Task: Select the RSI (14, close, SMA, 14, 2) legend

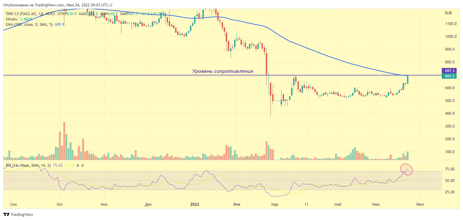Action: (28, 165)
